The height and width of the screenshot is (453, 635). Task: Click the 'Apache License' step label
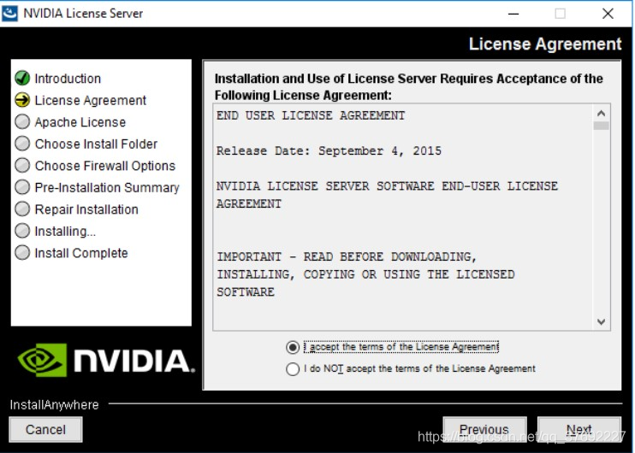coord(80,122)
